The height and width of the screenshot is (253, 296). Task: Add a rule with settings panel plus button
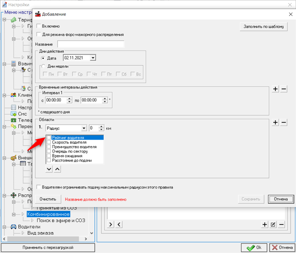pos(265,224)
